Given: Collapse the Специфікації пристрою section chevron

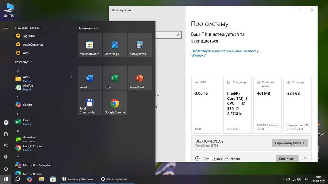Looking at the screenshot, I should click(306, 158).
